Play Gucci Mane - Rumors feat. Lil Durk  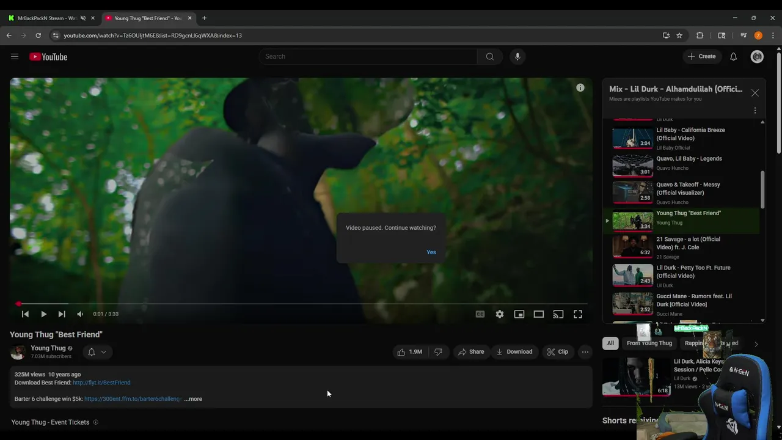[x=685, y=304]
